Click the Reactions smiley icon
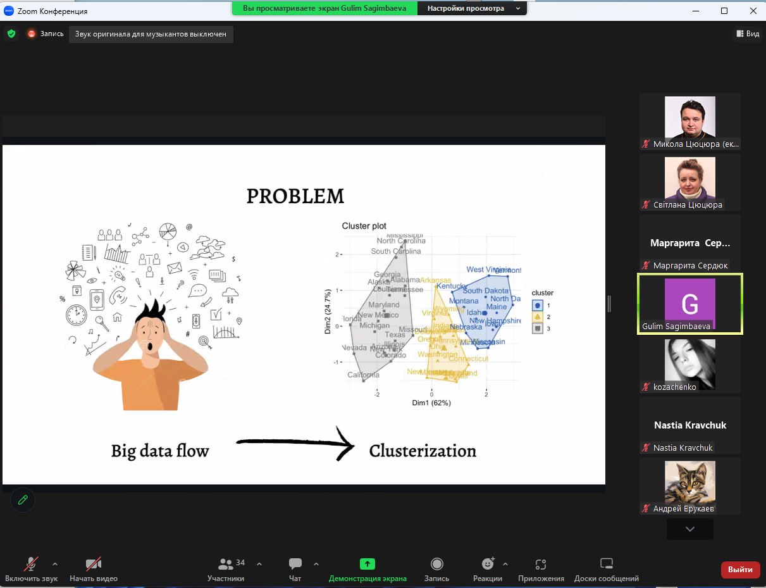 pos(487,564)
